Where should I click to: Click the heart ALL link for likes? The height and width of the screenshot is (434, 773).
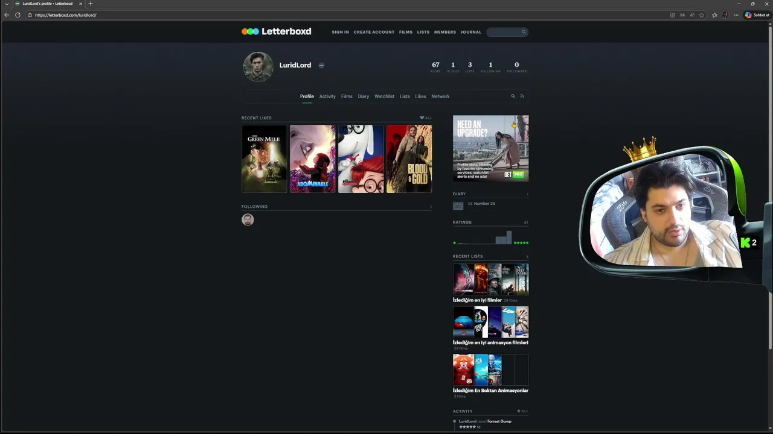(x=426, y=118)
